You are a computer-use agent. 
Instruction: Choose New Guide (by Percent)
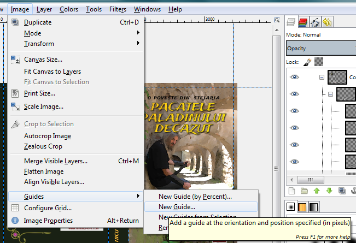(201, 196)
